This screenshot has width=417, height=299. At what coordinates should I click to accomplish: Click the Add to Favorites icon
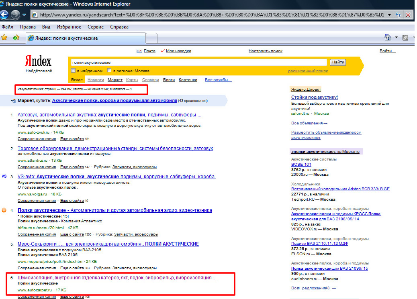16,37
